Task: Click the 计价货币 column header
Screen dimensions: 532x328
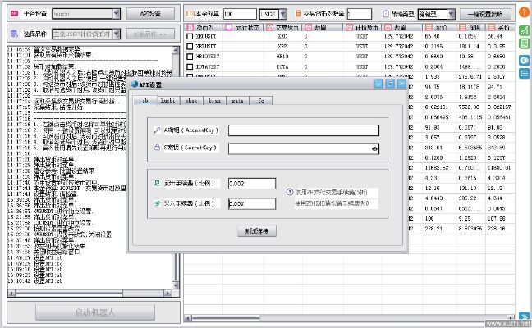Action: 363,27
